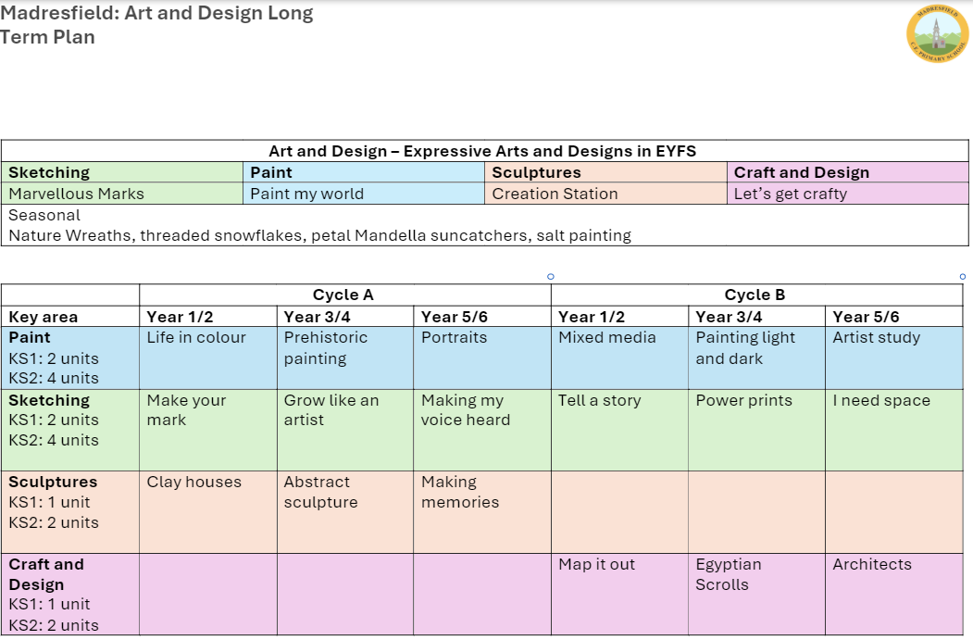Click the Marvellous Marks cell

[77, 194]
